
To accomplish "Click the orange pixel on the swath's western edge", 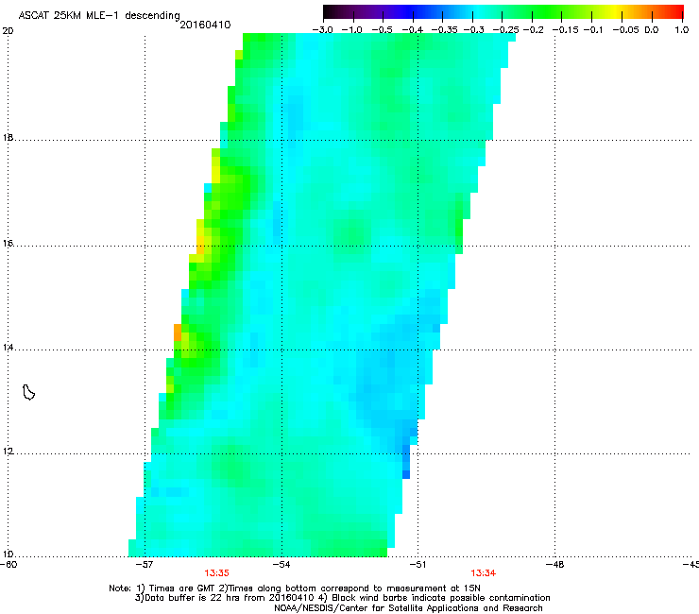I will 178,333.
